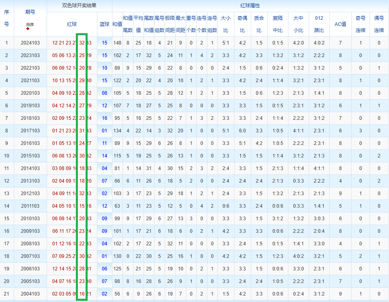Image resolution: width=389 pixels, height=302 pixels.
Task: Click blue ball 06 in row 2006103
Action: tap(104, 268)
